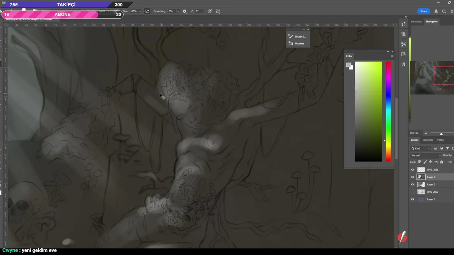Hide Layer 3 visibility eye
The image size is (454, 255).
pos(413,185)
